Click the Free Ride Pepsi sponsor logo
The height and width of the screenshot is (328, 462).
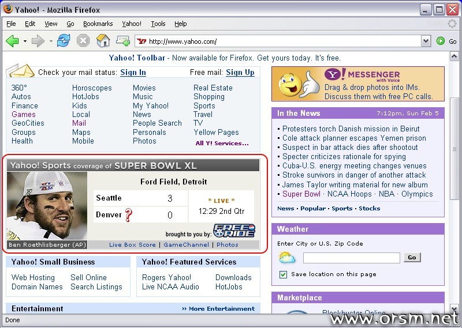point(234,231)
